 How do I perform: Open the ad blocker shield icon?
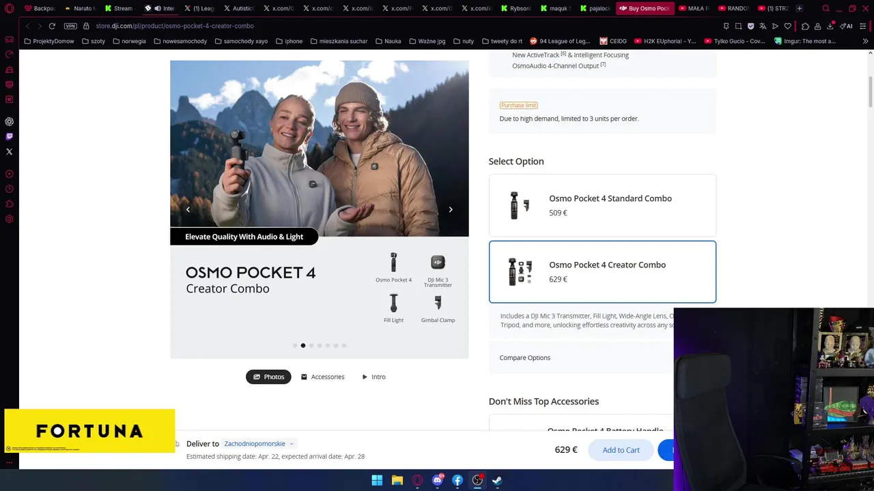pyautogui.click(x=750, y=26)
